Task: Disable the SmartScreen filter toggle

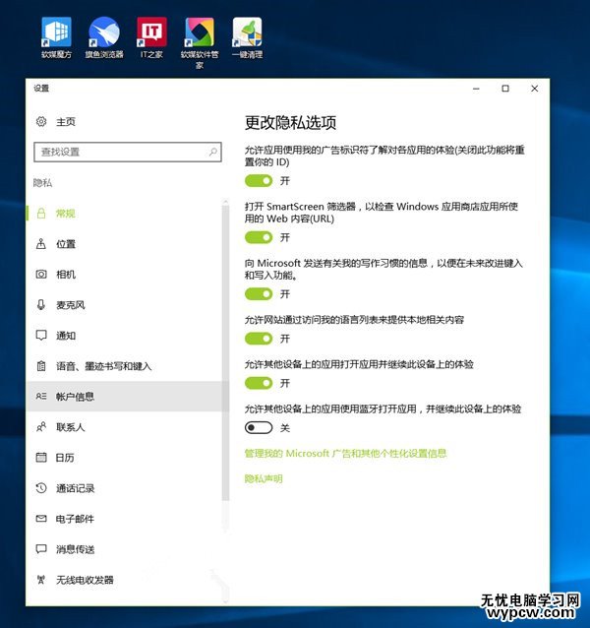Action: point(259,237)
